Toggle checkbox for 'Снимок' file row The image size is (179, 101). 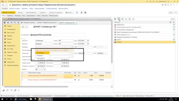(174, 40)
